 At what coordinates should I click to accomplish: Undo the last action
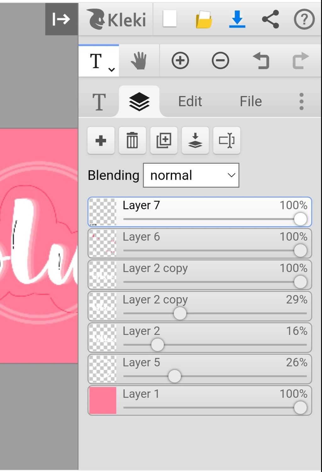[x=261, y=61]
